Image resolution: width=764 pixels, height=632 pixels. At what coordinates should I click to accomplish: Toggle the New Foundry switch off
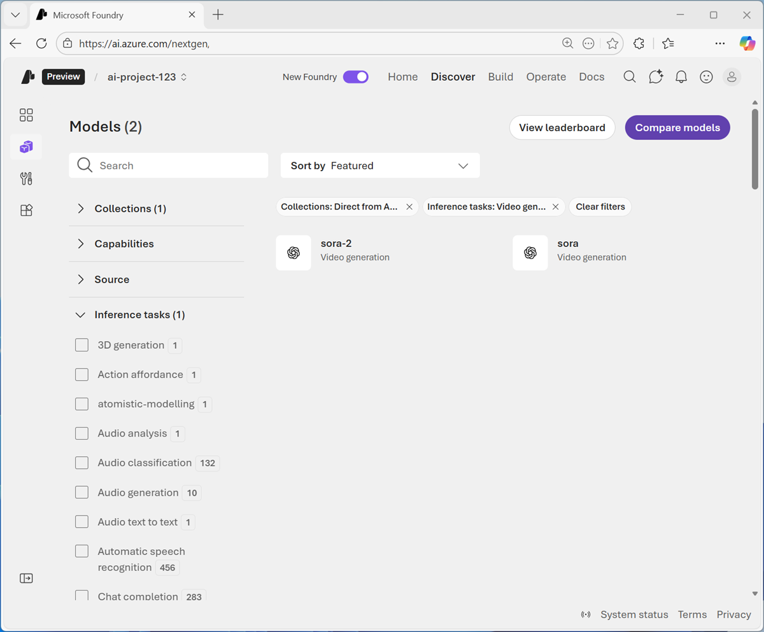click(x=355, y=77)
